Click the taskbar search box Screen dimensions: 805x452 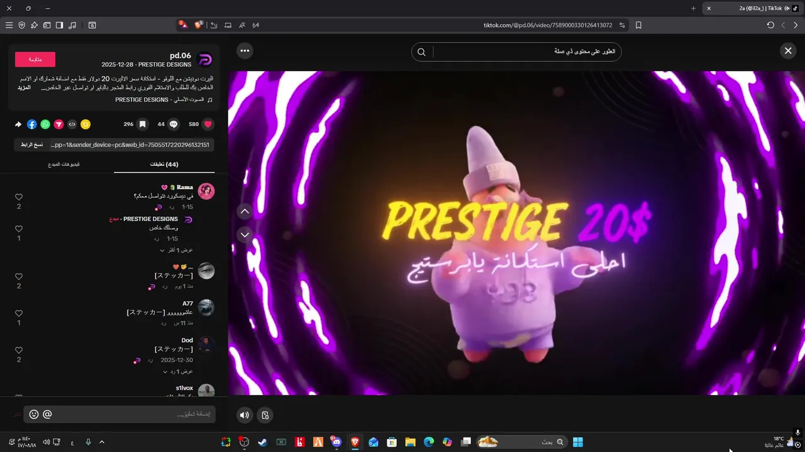[521, 442]
